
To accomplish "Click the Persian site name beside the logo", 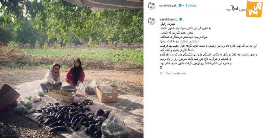I will tap(236, 9).
